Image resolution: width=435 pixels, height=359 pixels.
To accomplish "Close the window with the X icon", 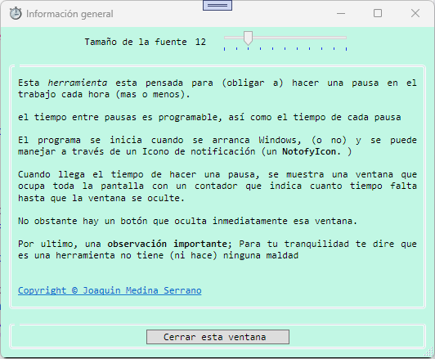I will 415,13.
